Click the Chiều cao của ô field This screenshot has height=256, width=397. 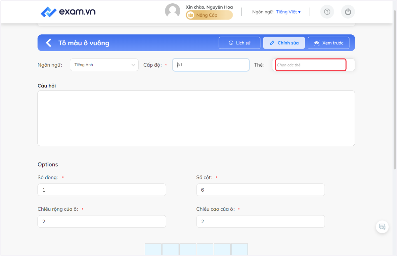(x=260, y=221)
